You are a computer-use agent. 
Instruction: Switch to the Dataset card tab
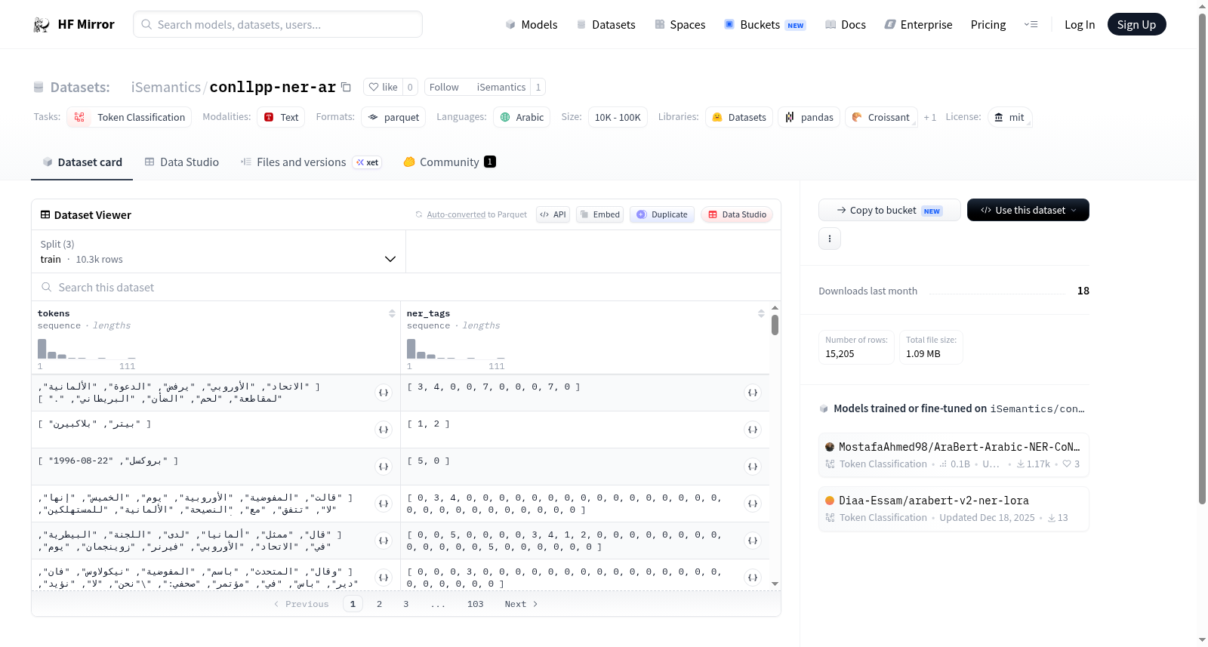click(x=82, y=162)
